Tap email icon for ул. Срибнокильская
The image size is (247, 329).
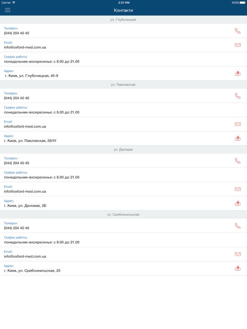[238, 254]
